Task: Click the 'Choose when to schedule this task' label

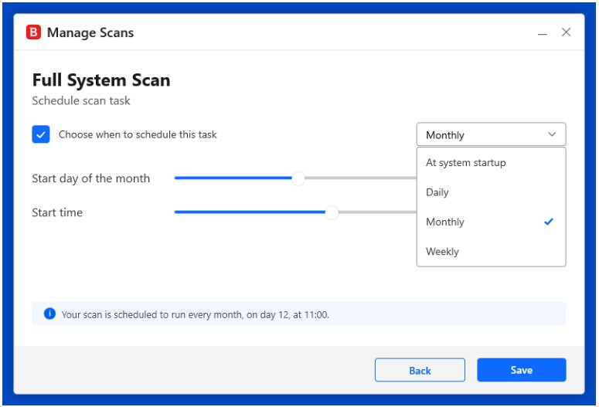Action: (138, 134)
